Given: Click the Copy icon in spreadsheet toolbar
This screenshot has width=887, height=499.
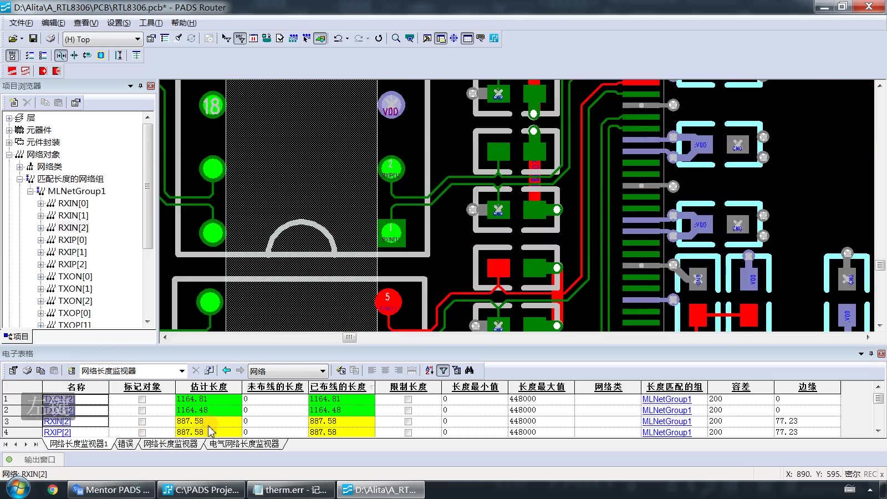Looking at the screenshot, I should (x=40, y=370).
